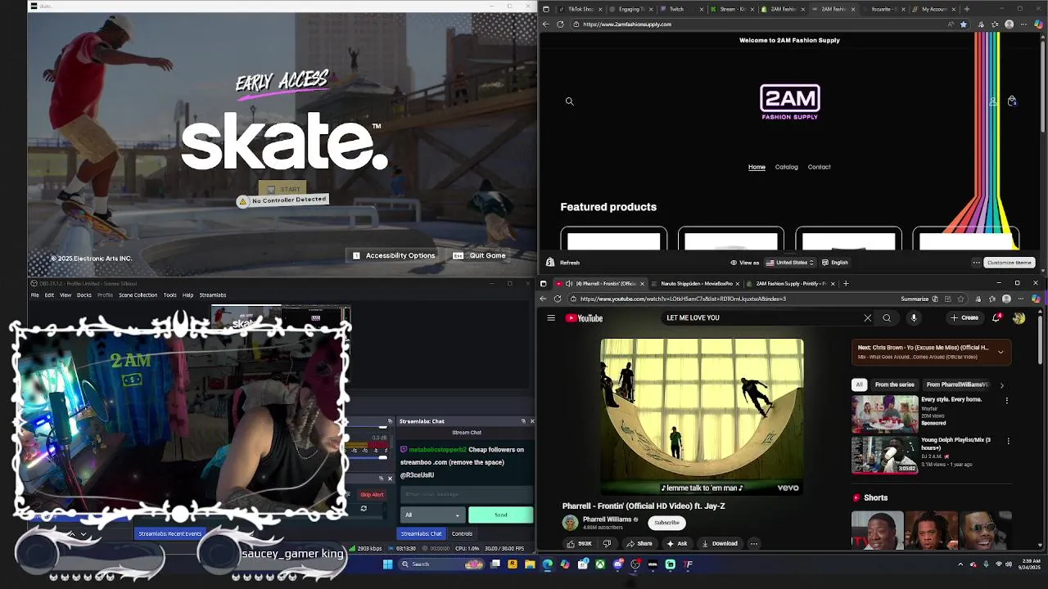
Task: Click the YouTube search magnifier button
Action: tap(887, 318)
